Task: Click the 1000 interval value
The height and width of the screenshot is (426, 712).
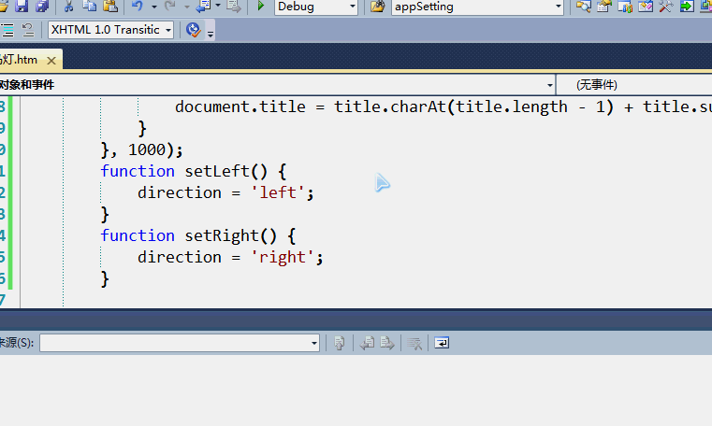Action: 147,150
